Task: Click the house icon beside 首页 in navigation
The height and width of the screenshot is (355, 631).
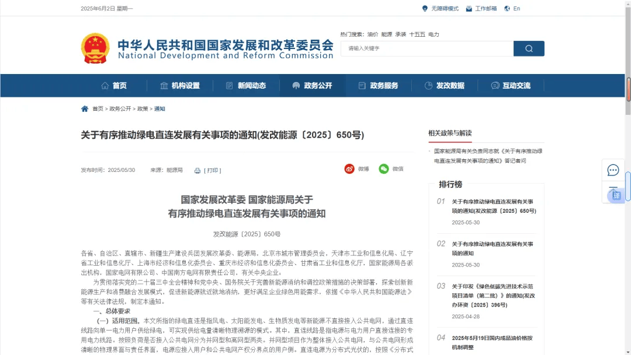Action: (x=105, y=86)
